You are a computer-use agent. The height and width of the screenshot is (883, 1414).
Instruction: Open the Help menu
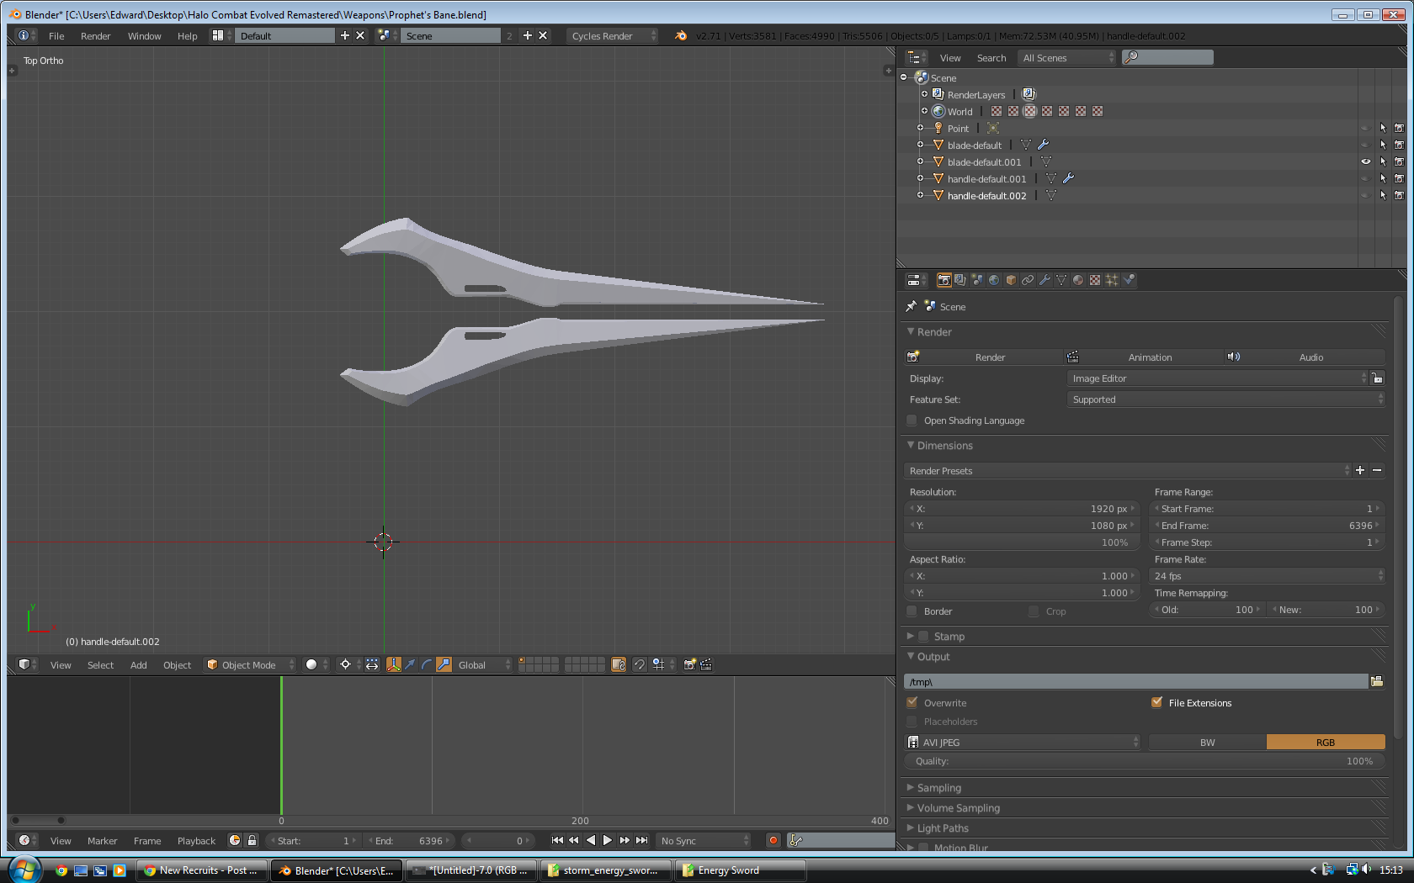click(187, 35)
